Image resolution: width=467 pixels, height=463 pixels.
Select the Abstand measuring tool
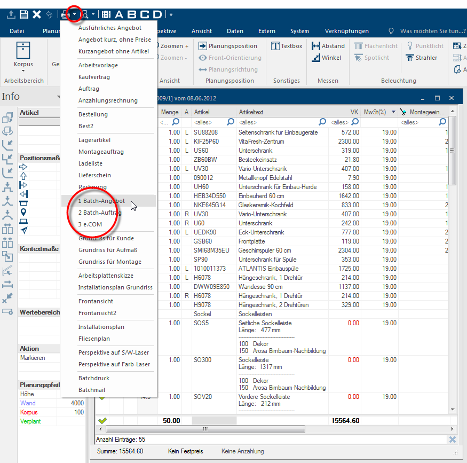point(316,46)
